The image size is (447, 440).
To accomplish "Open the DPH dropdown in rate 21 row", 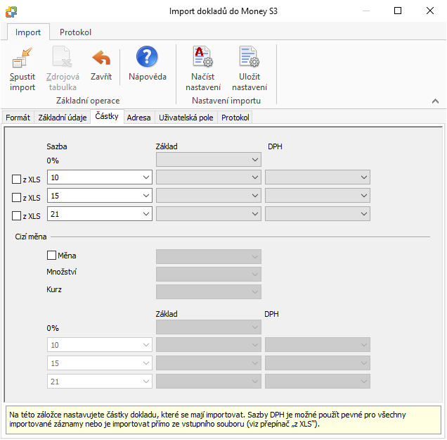I will (318, 214).
